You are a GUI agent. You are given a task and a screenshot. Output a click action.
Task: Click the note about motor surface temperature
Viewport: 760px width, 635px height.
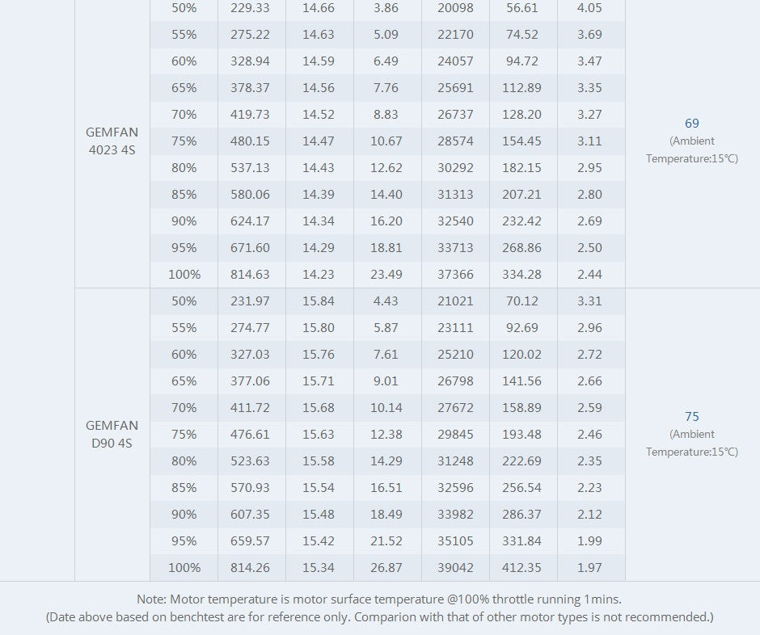pos(379,599)
